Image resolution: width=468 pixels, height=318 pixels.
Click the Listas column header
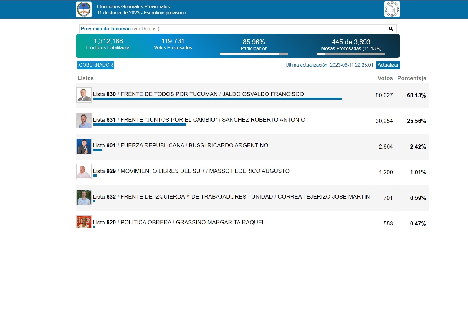[85, 78]
